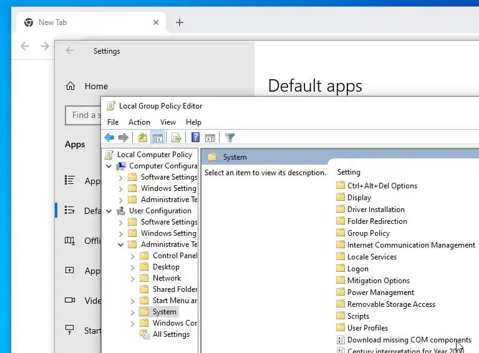Open the Removable Storage Access folder
Viewport: 479px width, 353px height.
(386, 304)
